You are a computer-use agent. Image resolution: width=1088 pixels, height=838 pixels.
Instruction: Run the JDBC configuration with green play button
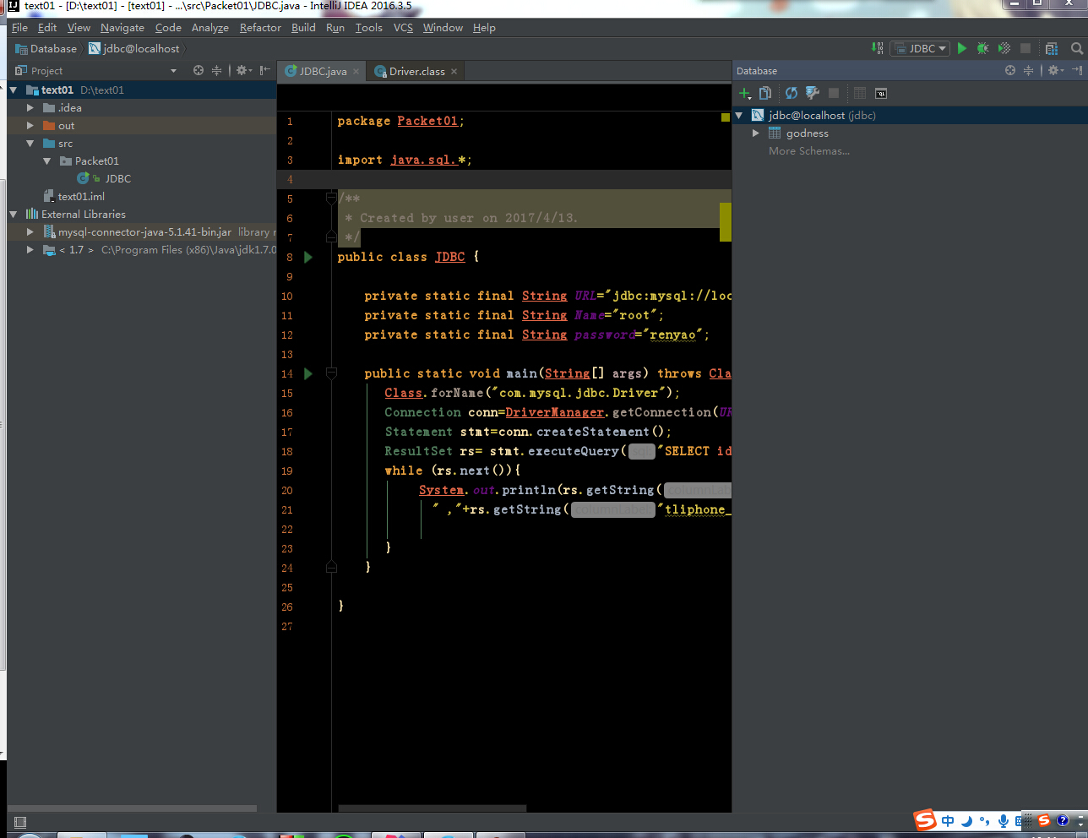tap(961, 49)
